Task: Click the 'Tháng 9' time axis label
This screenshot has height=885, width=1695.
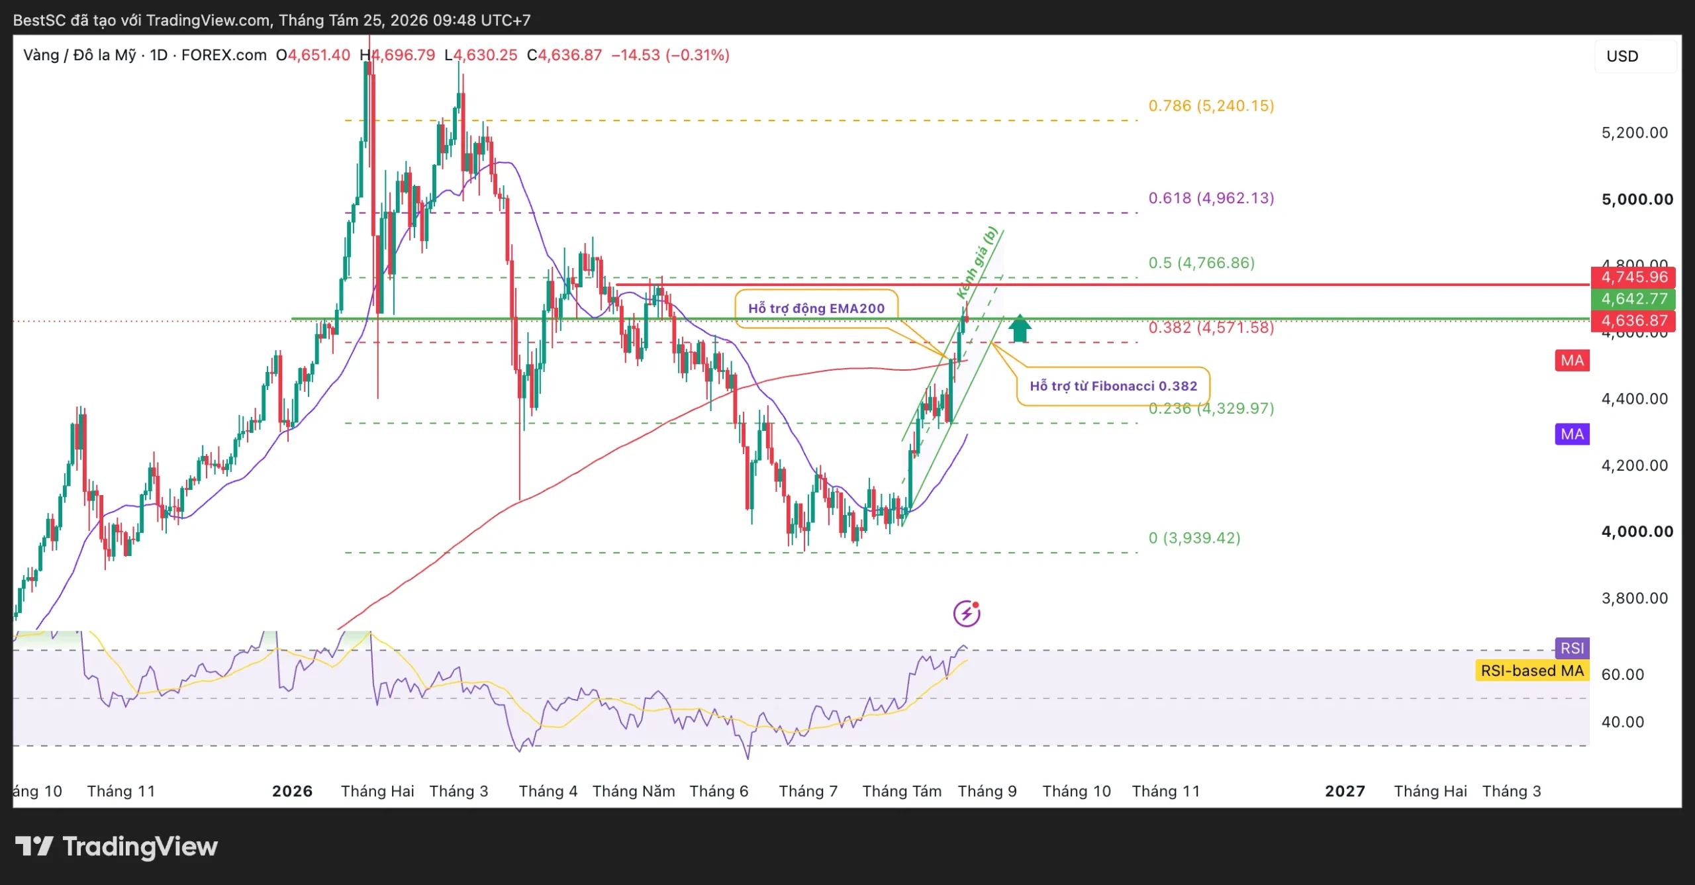Action: point(987,791)
